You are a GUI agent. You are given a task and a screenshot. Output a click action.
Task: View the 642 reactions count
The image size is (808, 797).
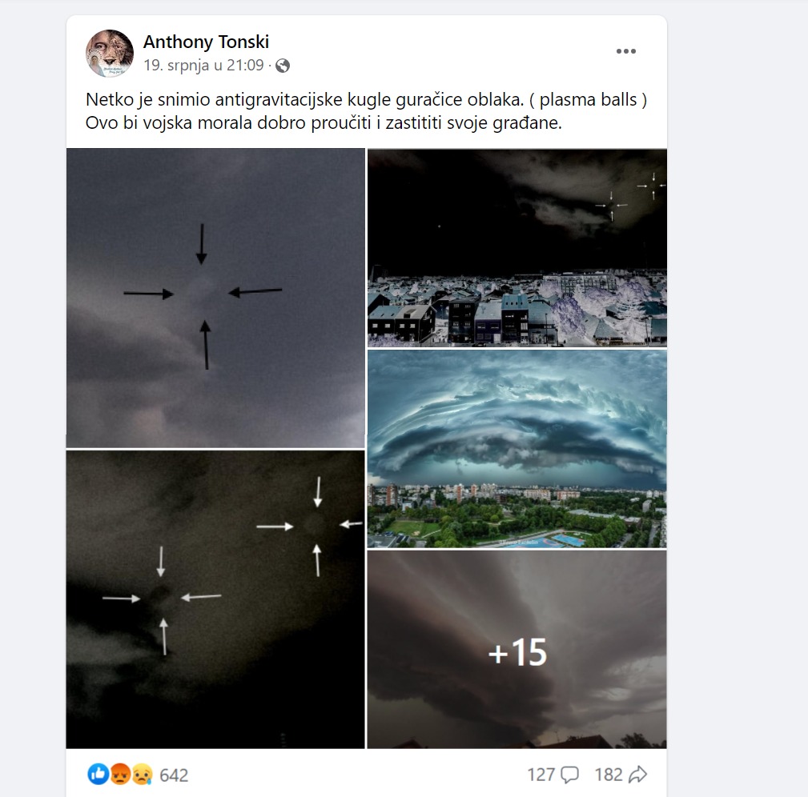coord(174,775)
